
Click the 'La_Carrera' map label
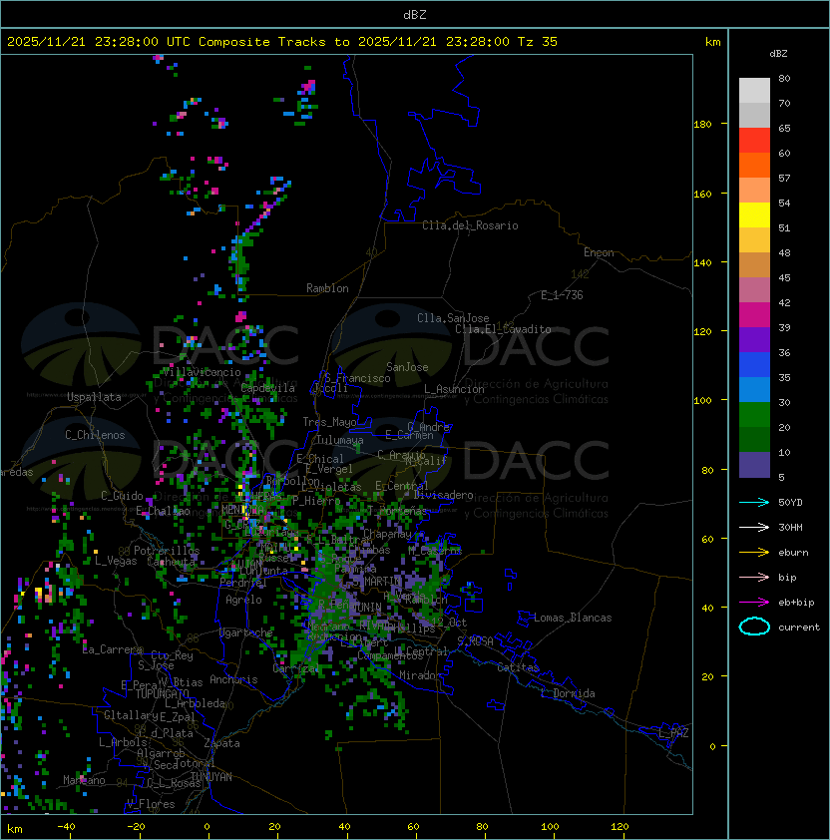(x=112, y=649)
